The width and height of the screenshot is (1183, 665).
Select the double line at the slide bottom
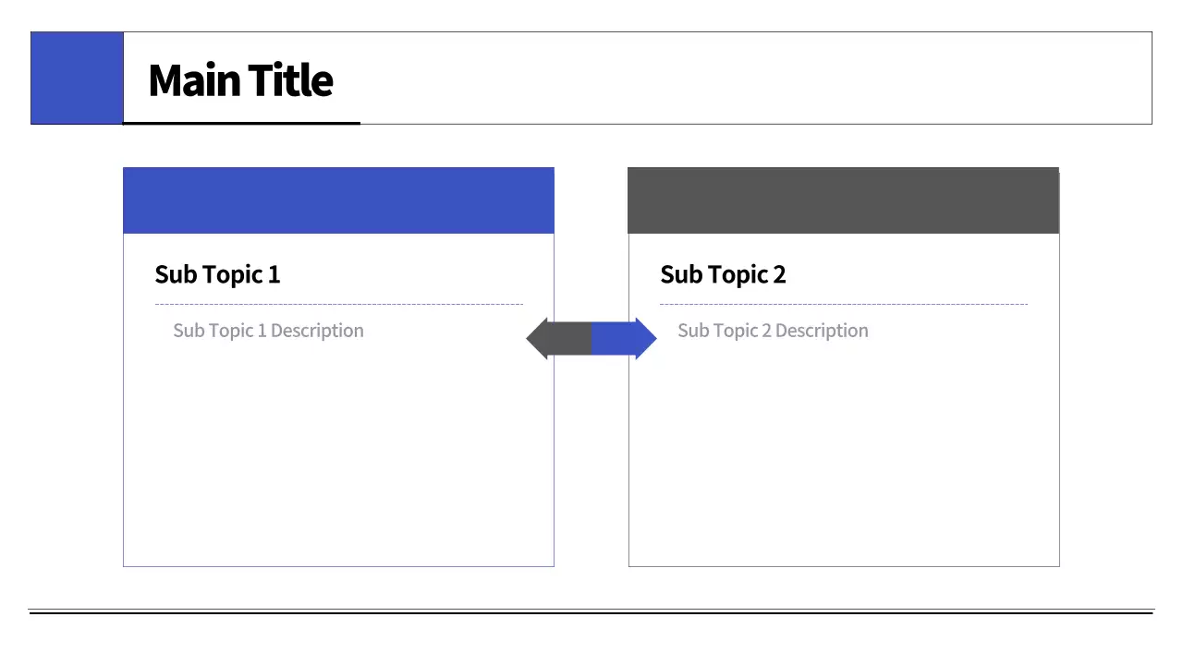click(591, 611)
